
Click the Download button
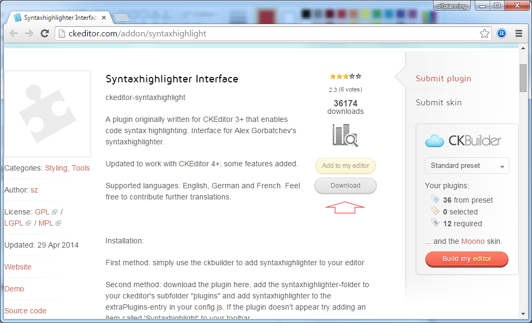346,186
